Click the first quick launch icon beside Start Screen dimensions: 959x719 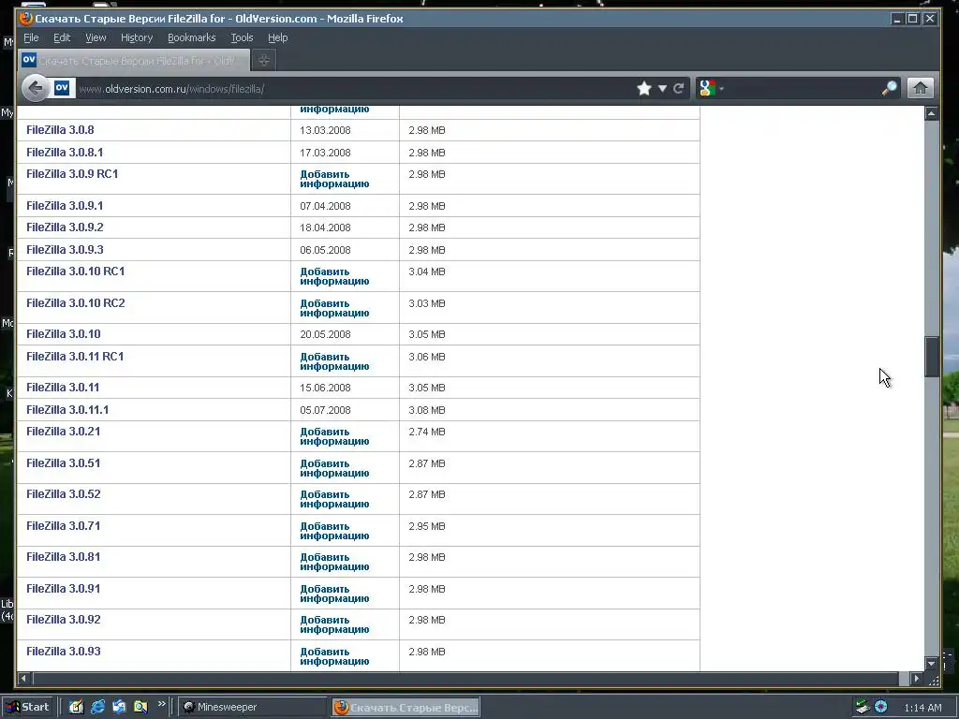tap(77, 707)
